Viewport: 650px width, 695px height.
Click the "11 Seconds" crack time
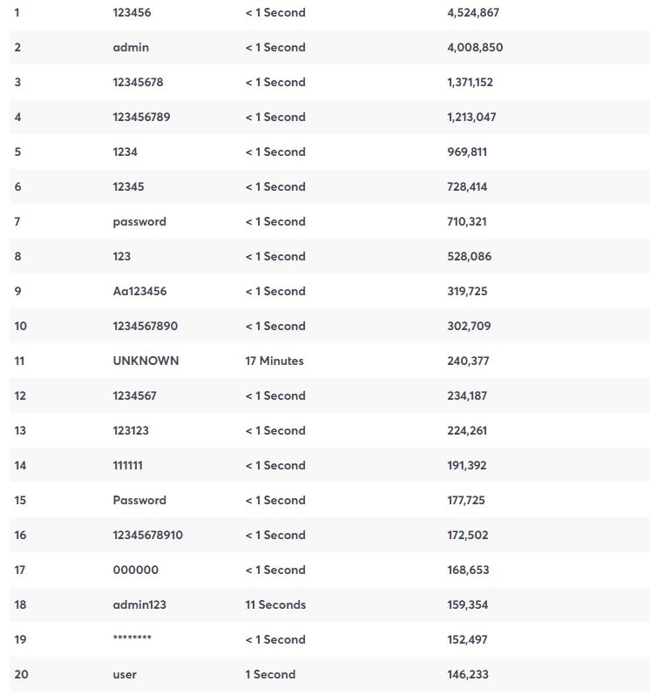pyautogui.click(x=275, y=605)
